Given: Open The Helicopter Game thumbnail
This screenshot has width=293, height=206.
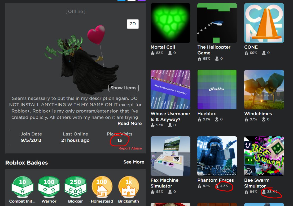Looking at the screenshot, I should coord(217,23).
